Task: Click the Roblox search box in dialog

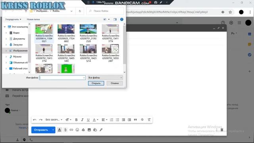Action: (x=105, y=11)
